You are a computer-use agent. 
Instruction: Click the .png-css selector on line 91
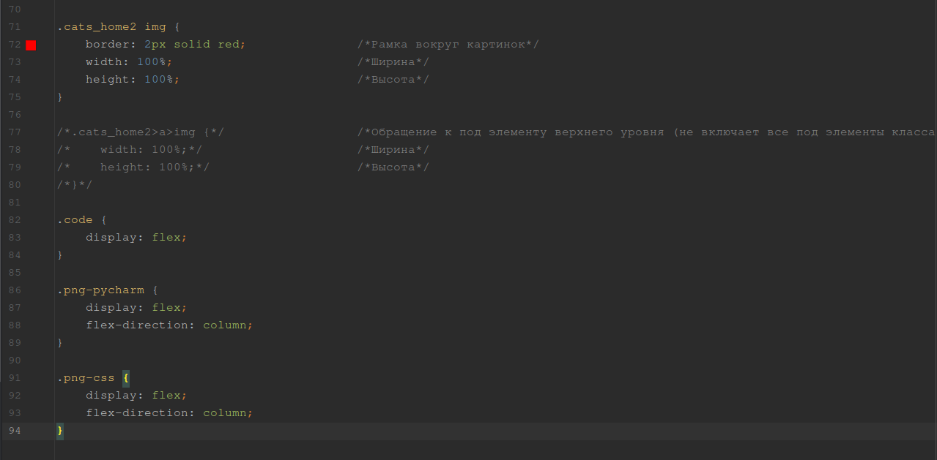(86, 378)
